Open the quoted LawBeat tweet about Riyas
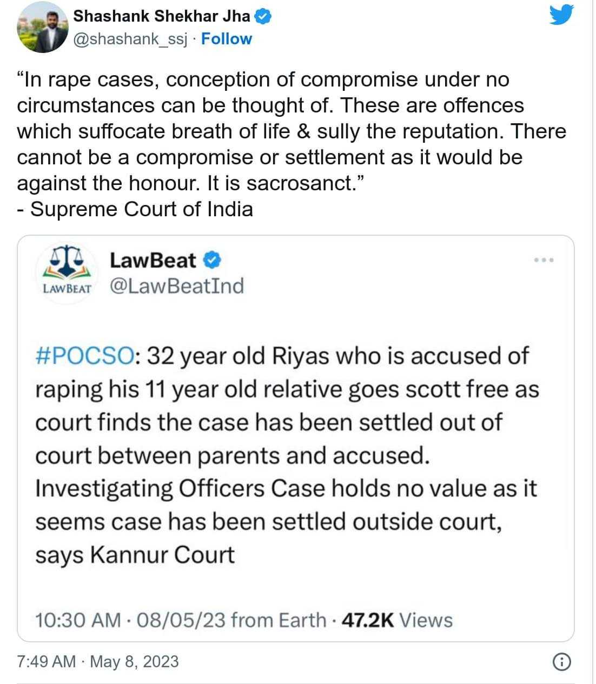 click(x=287, y=455)
